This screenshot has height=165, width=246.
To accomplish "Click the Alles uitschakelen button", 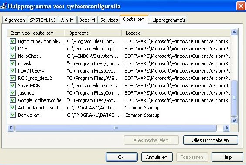I will 211,140.
